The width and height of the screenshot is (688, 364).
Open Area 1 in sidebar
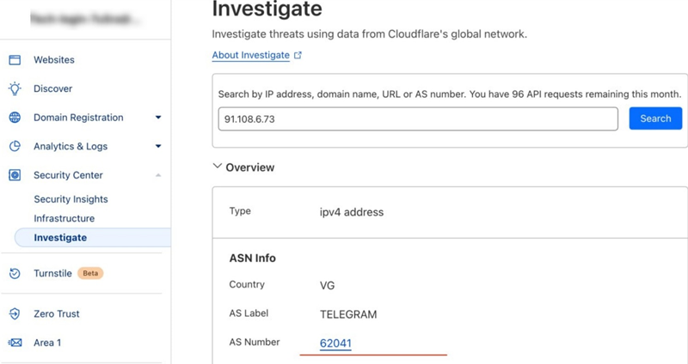point(47,343)
